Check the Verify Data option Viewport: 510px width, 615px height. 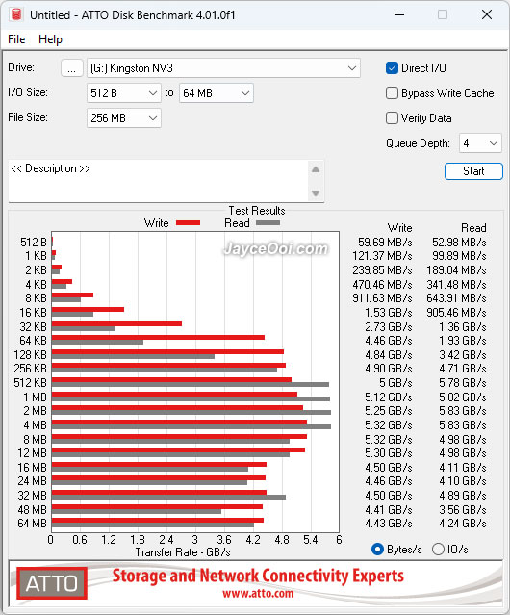tap(392, 118)
